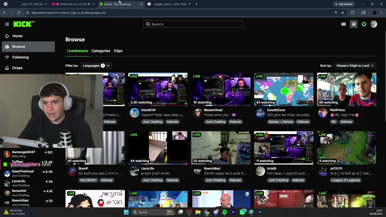This screenshot has width=386, height=217.
Task: Open the Windows Start menu
Action: [x=126, y=212]
